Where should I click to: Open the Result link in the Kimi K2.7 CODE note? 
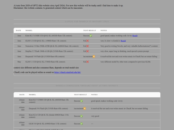(x=135, y=36)
